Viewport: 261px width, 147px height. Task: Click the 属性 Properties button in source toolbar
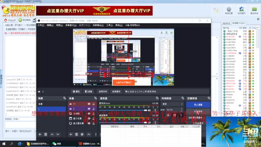76,91
